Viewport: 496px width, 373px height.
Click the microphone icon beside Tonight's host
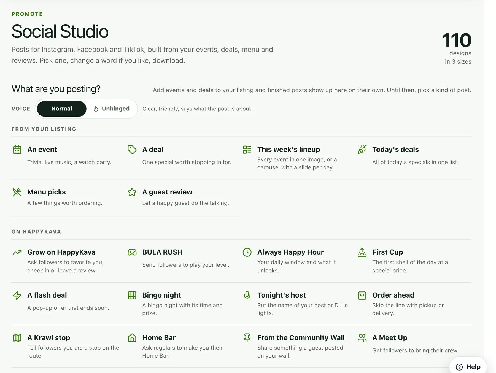pos(247,295)
